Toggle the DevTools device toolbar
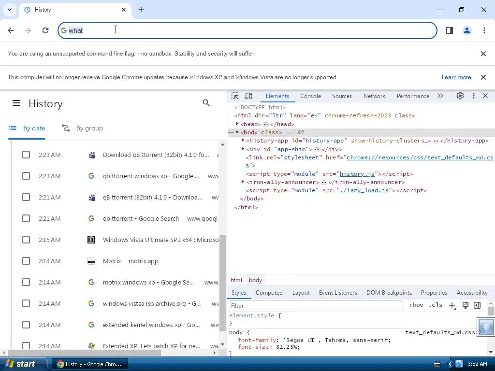This screenshot has height=371, width=495. (249, 96)
